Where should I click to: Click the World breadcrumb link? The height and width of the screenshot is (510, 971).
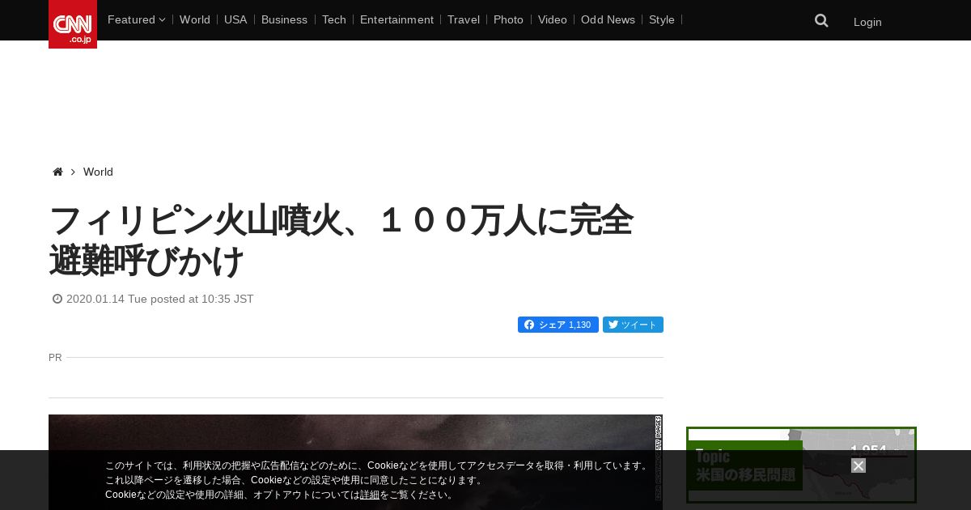click(x=98, y=172)
